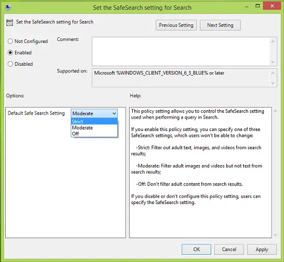Go to Previous Setting
Screen dimensions: 284x262
point(176,25)
